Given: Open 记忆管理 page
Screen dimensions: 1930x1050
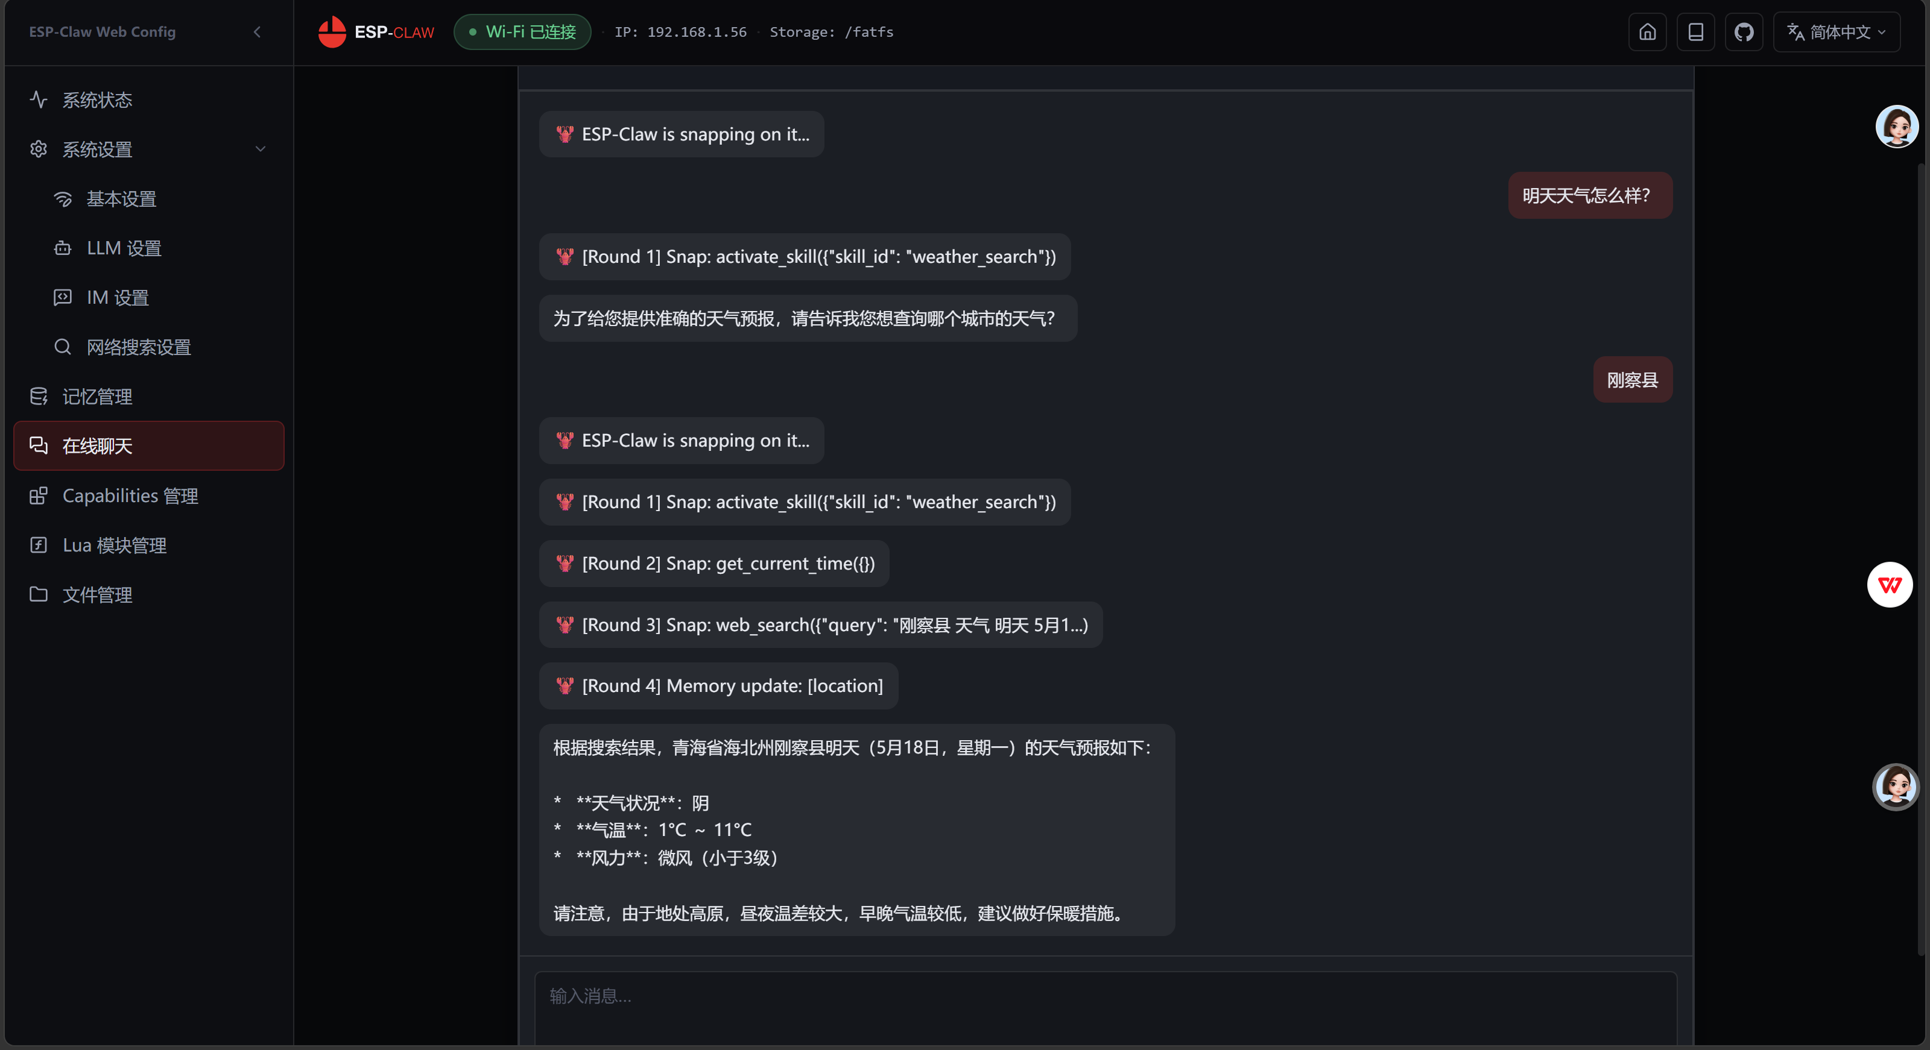Looking at the screenshot, I should click(148, 396).
